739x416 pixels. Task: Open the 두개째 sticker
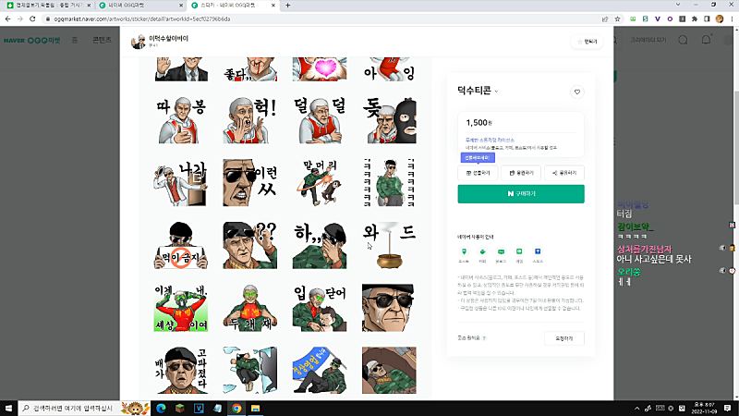[x=249, y=308]
